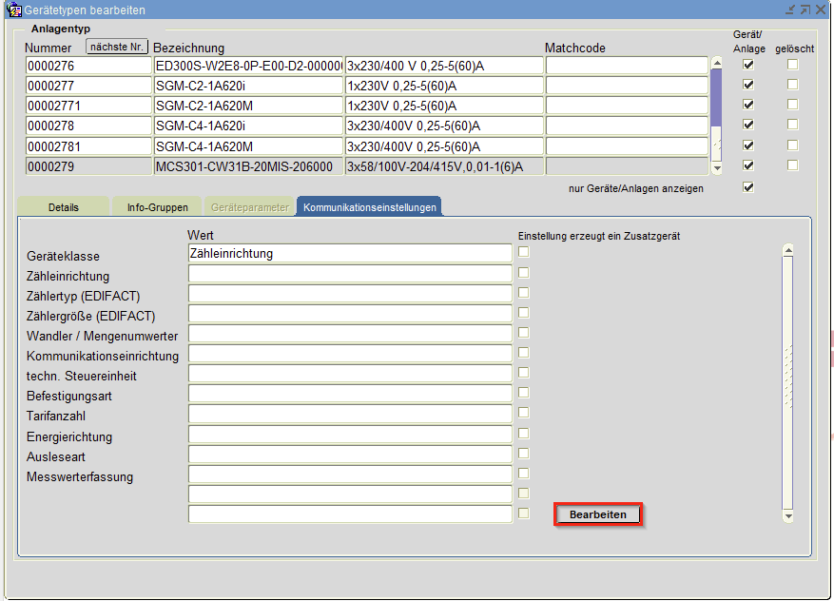This screenshot has width=834, height=601.
Task: Close the Gerätetypen bearbeiten window
Action: (820, 10)
